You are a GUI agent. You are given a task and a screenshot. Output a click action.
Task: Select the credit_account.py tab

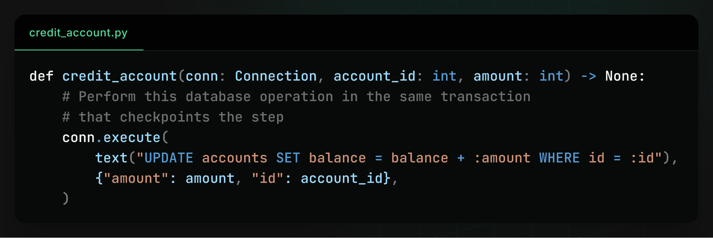click(78, 33)
